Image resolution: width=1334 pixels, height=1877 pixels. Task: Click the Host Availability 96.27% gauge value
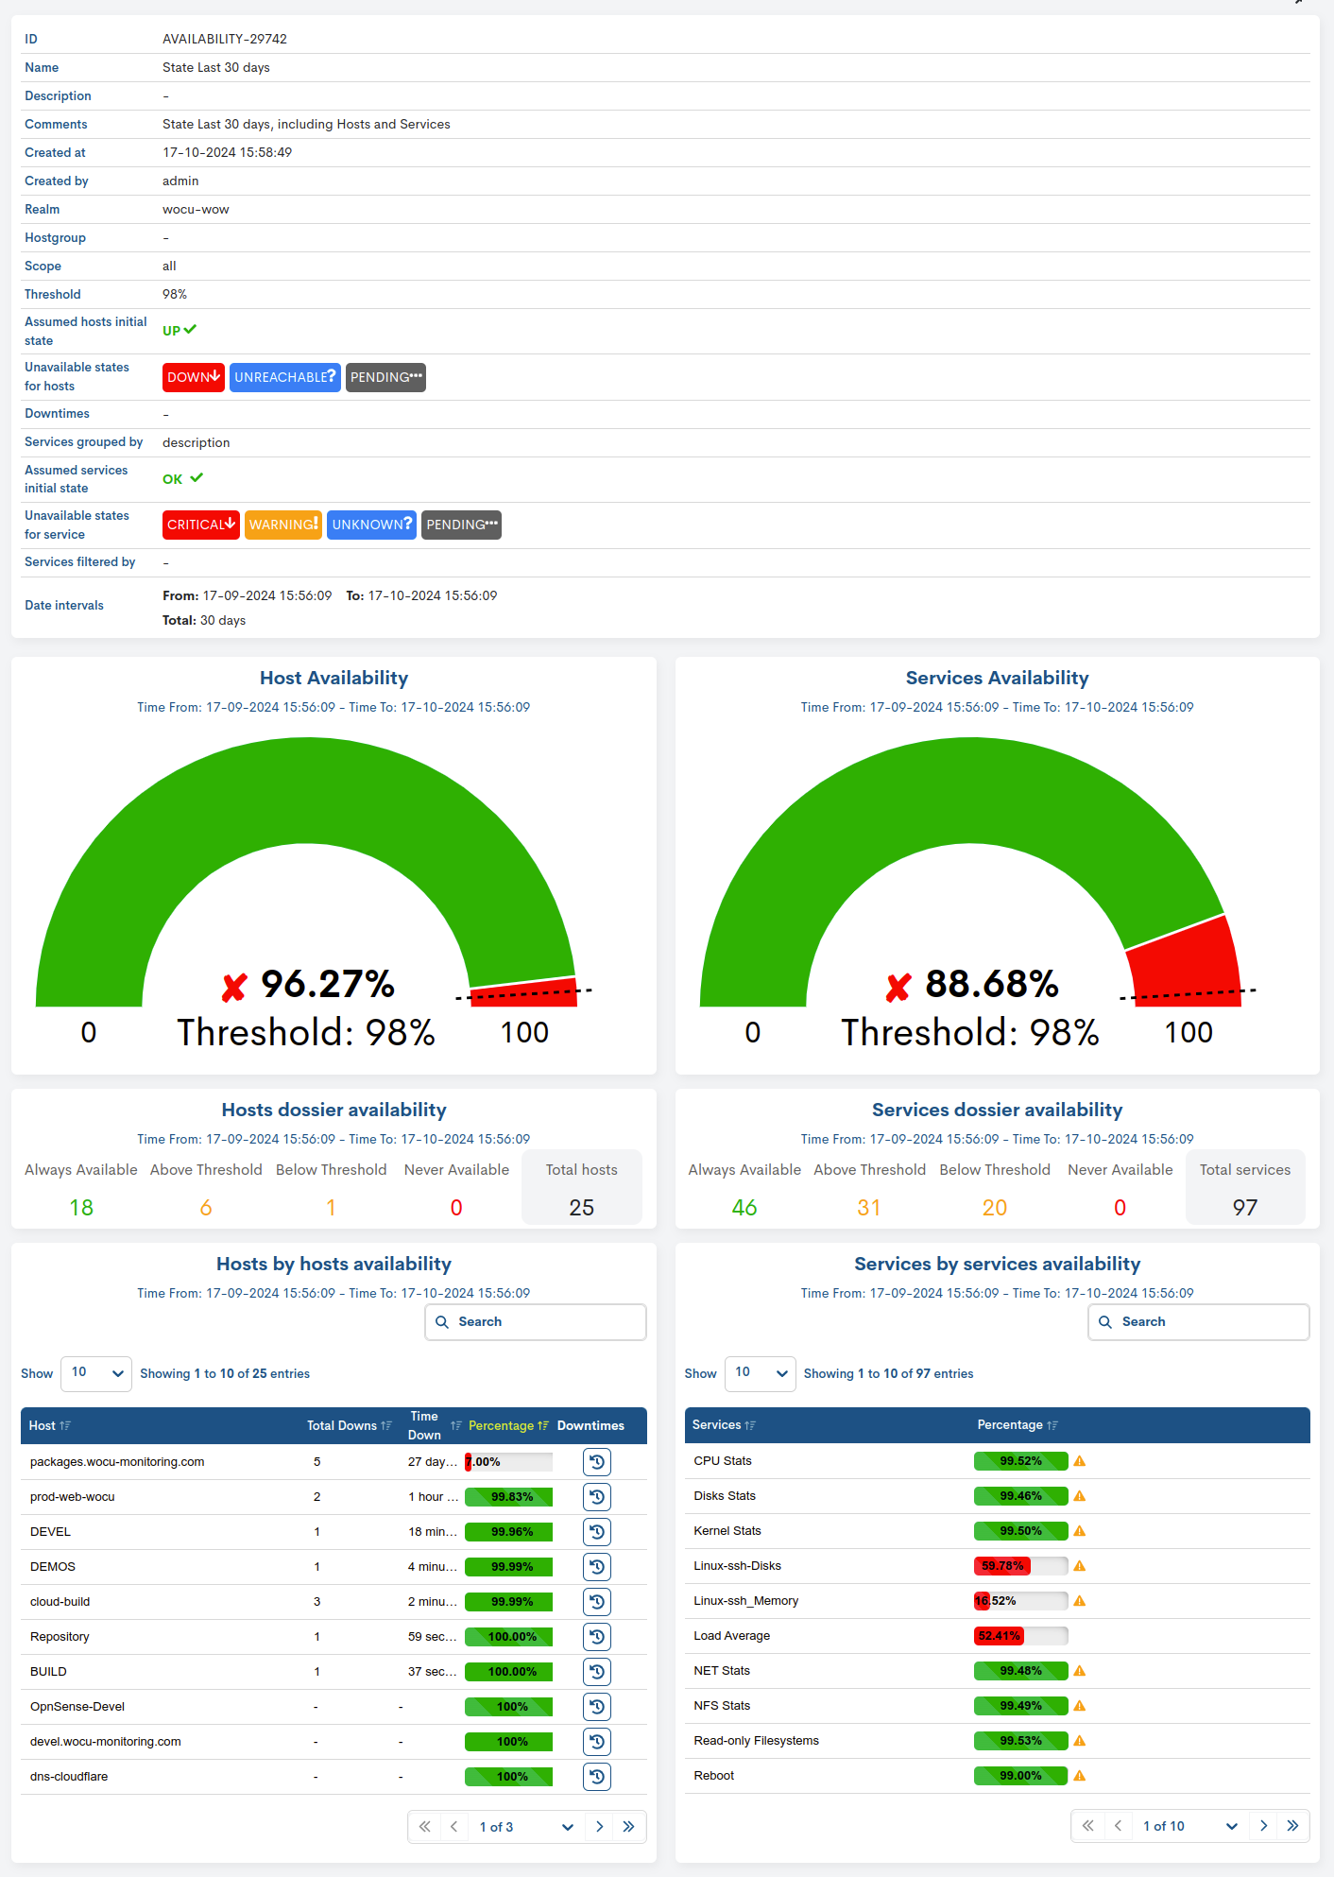(x=328, y=984)
